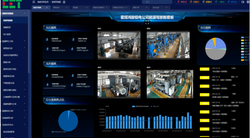Open the settings gear icon

[248, 2]
